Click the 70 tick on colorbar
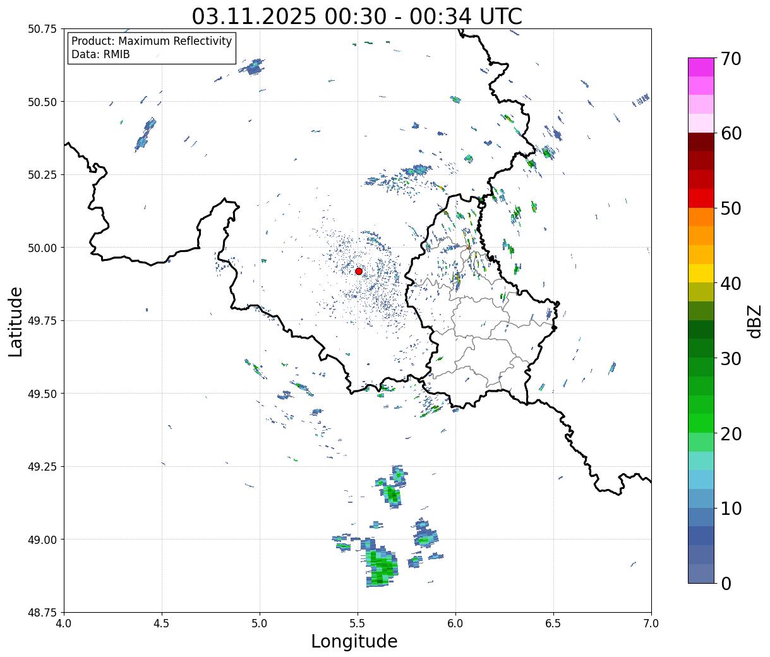This screenshot has width=770, height=657. 730,59
